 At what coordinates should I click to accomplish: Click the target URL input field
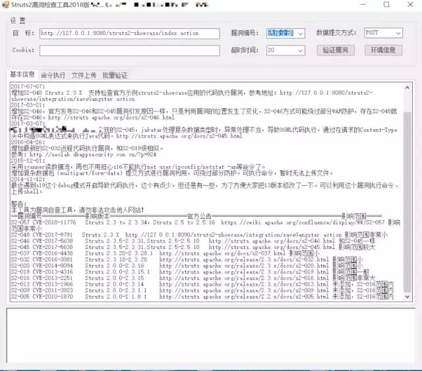click(129, 34)
